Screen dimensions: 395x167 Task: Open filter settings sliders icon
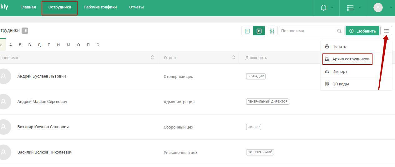pyautogui.click(x=272, y=31)
